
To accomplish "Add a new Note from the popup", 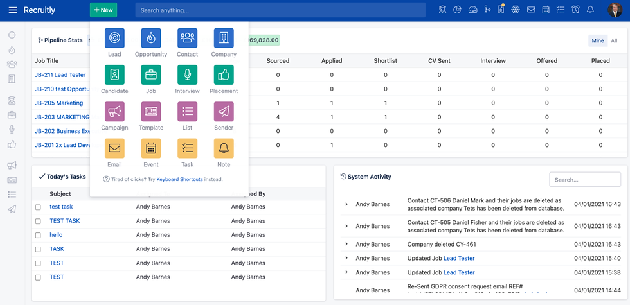I will tap(224, 148).
